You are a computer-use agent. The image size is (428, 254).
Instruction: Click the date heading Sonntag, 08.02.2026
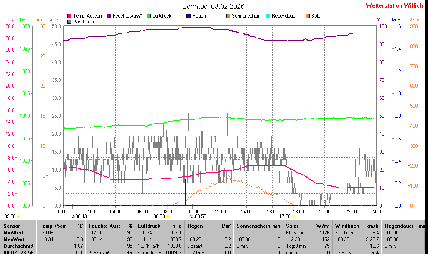click(214, 6)
